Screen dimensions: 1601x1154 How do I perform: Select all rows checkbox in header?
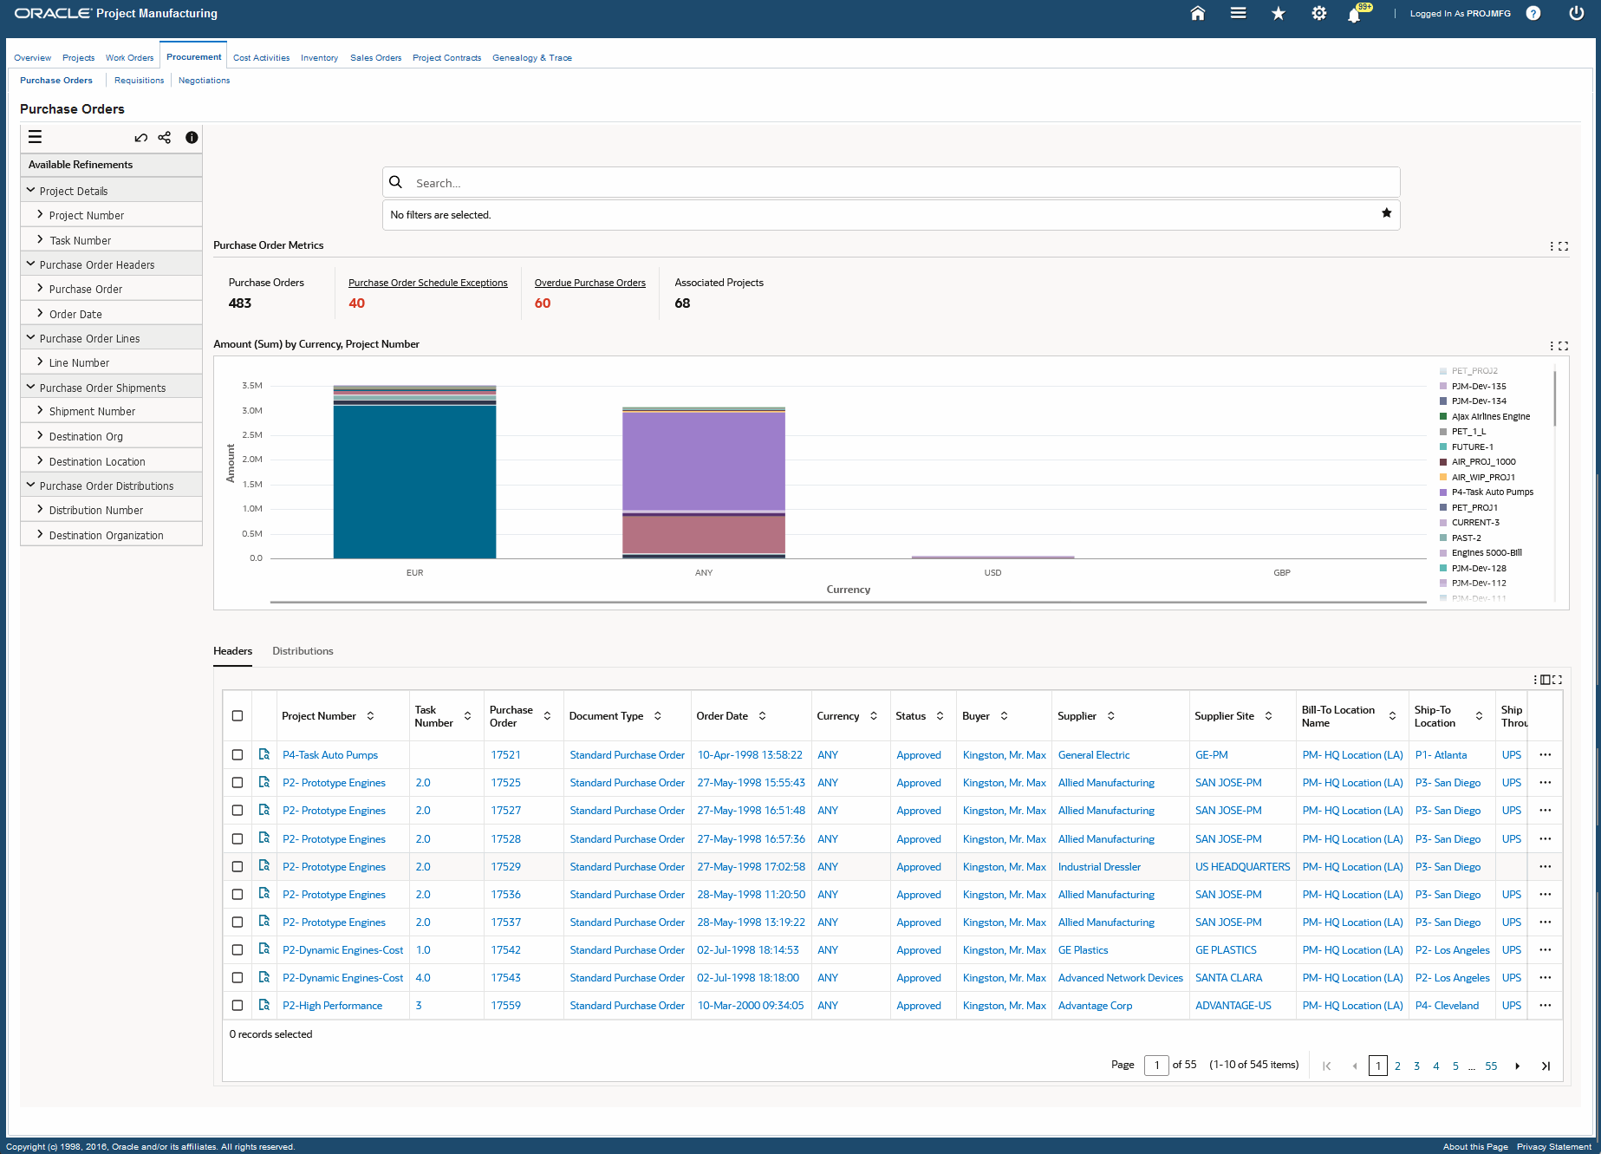pos(238,715)
